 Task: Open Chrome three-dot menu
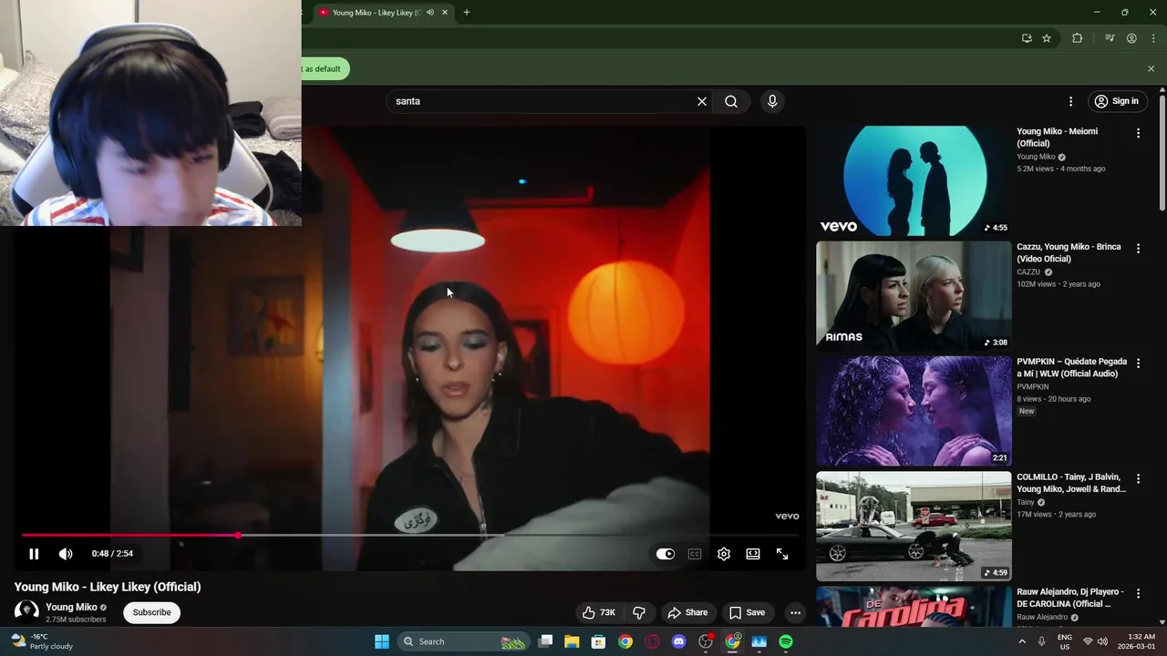click(1153, 38)
